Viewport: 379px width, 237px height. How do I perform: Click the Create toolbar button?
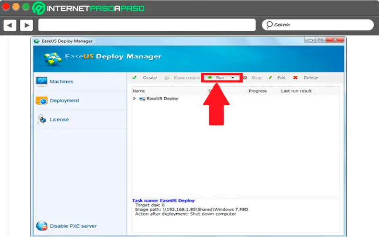click(150, 78)
